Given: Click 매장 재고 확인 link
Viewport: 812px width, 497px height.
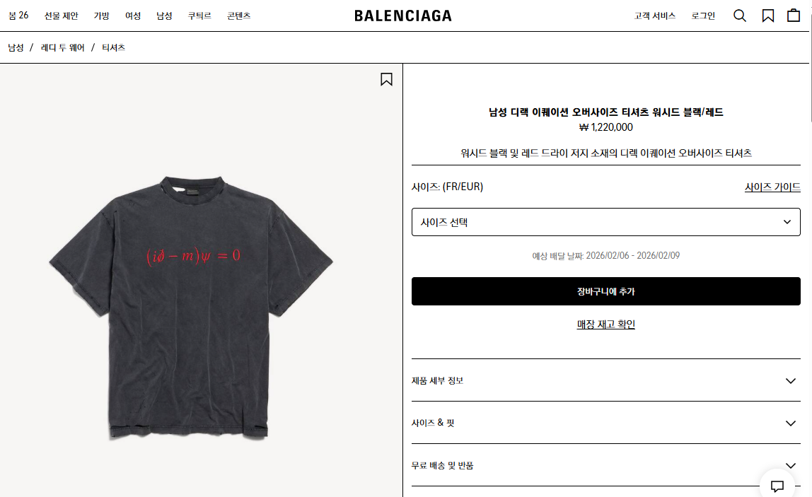Looking at the screenshot, I should 606,324.
